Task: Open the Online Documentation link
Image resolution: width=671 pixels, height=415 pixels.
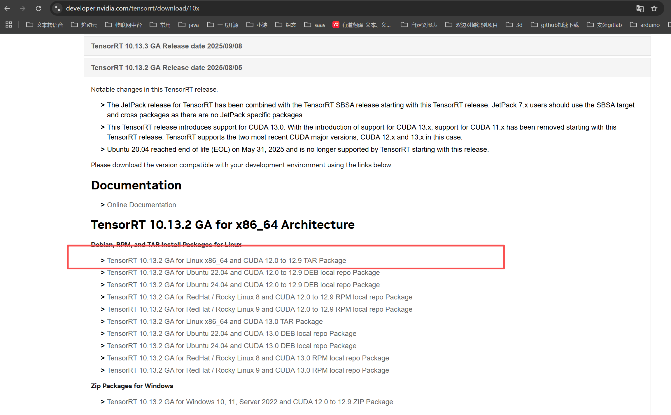Action: point(141,205)
